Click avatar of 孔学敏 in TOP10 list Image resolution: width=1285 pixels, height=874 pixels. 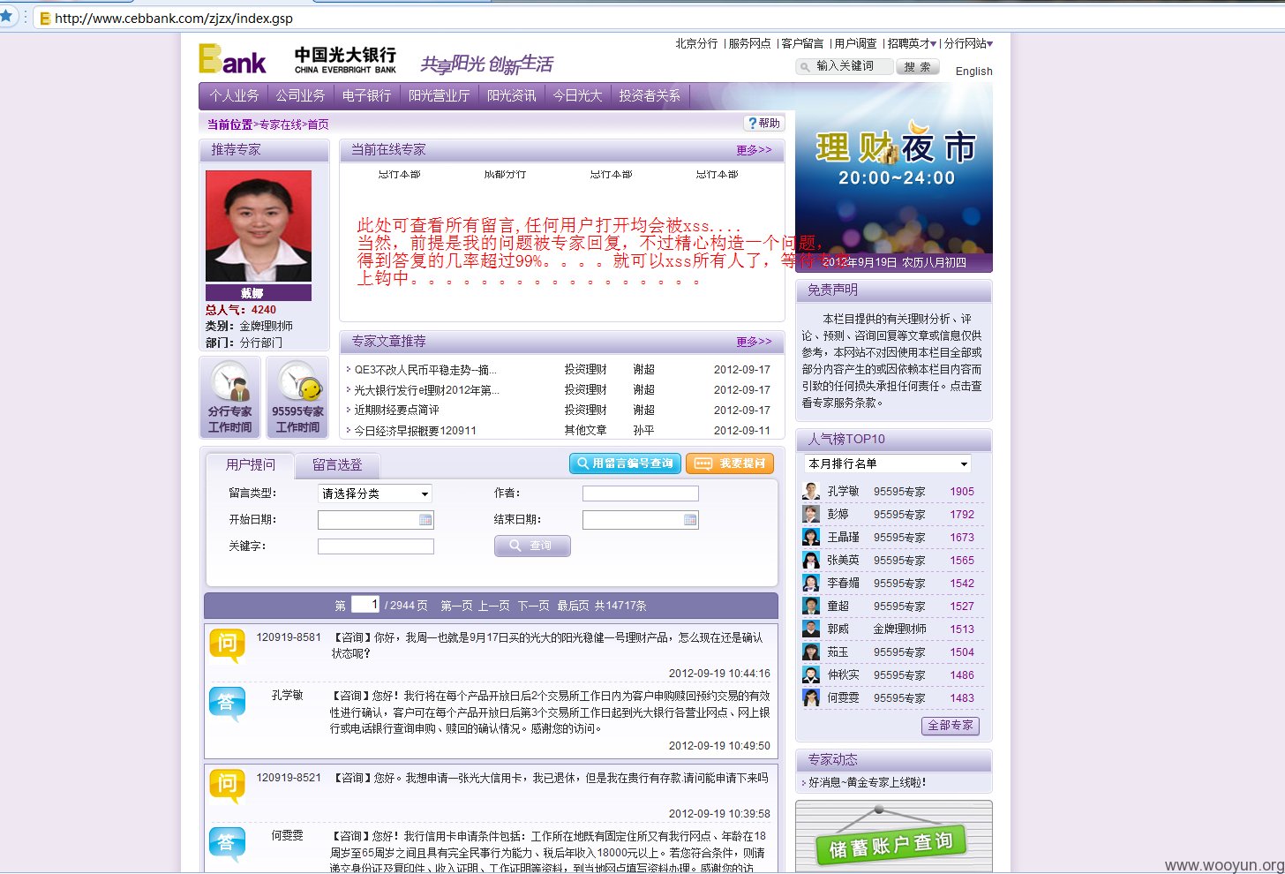tap(811, 492)
